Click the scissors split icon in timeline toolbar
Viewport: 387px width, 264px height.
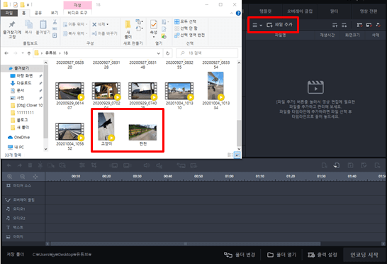point(40,165)
